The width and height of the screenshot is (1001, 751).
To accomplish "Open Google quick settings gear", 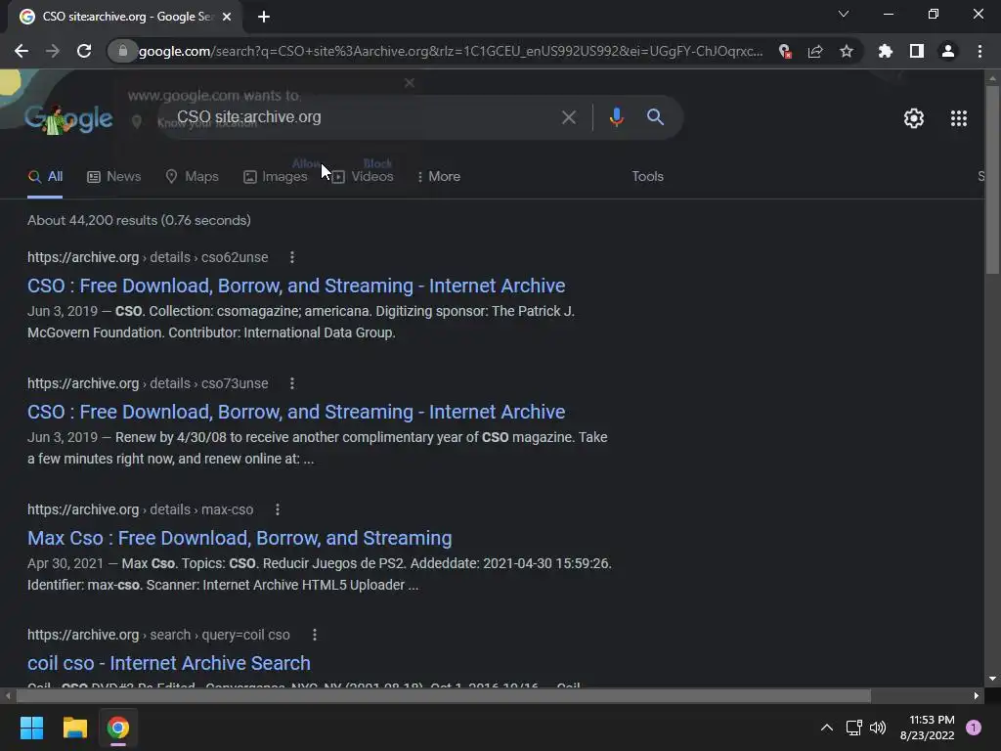I will pyautogui.click(x=914, y=118).
